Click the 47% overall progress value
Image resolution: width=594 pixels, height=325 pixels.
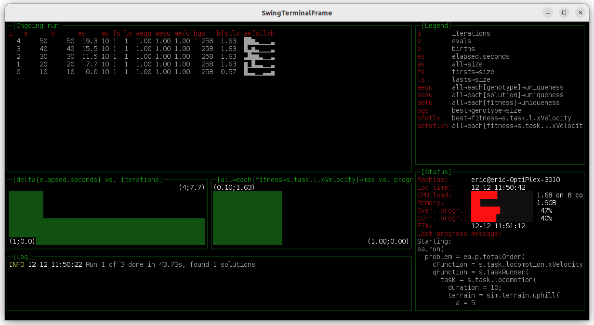(x=546, y=210)
